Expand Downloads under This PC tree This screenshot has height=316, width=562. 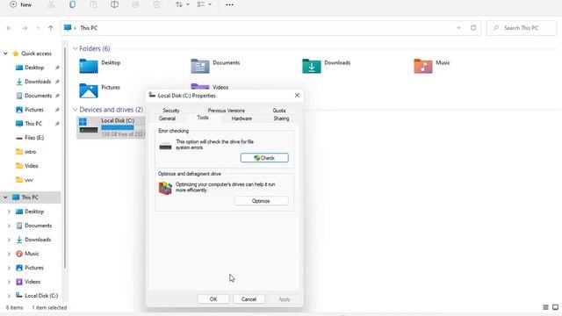9,240
